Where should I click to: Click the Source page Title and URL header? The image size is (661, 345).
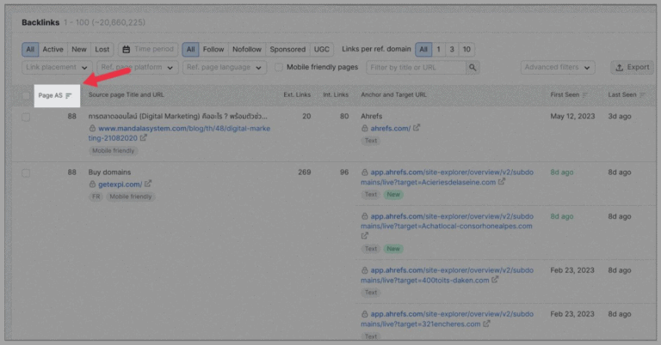(x=126, y=95)
